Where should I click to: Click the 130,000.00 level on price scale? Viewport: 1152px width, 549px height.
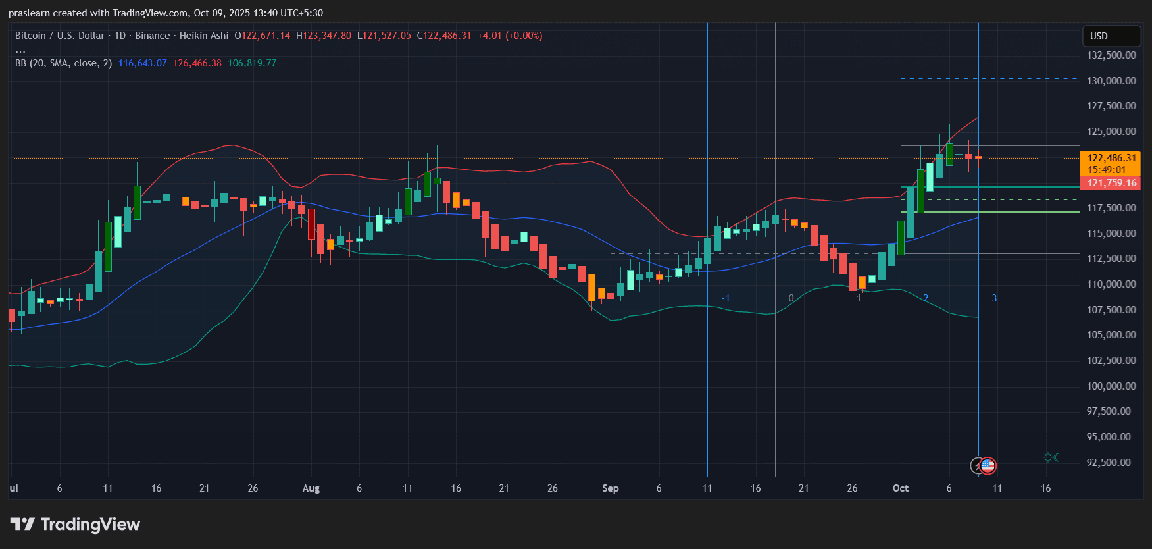pos(1111,80)
